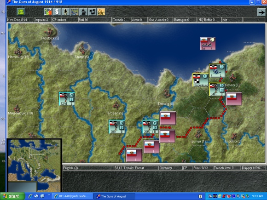Select the Hindenburg HQ unit counter

pyautogui.click(x=200, y=80)
